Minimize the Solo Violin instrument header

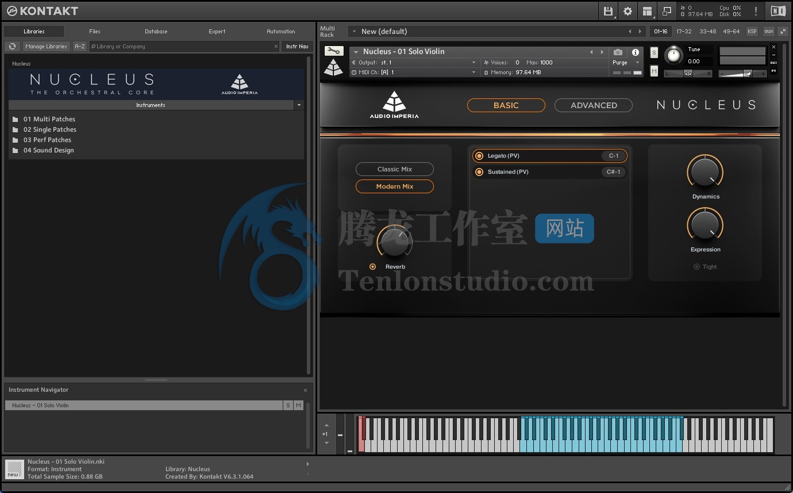pyautogui.click(x=773, y=55)
